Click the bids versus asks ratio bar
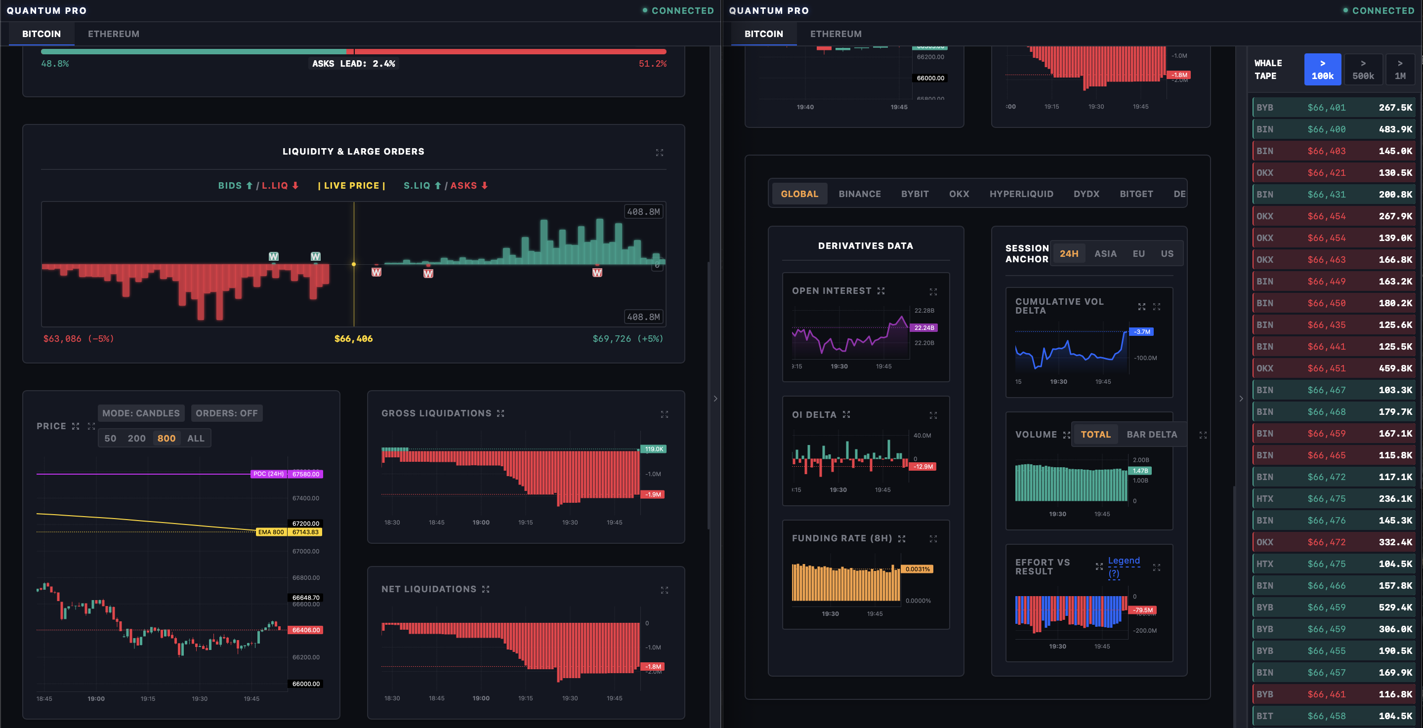This screenshot has width=1423, height=728. click(x=354, y=51)
